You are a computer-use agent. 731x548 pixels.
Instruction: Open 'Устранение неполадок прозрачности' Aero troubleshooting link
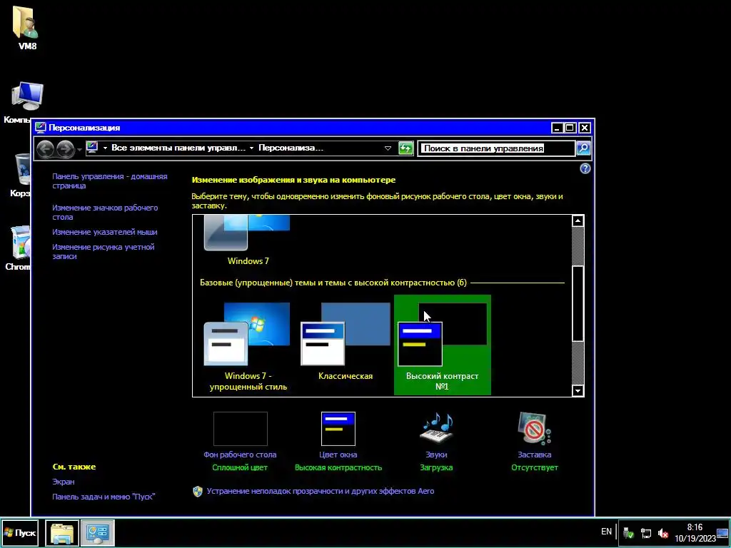tap(321, 491)
